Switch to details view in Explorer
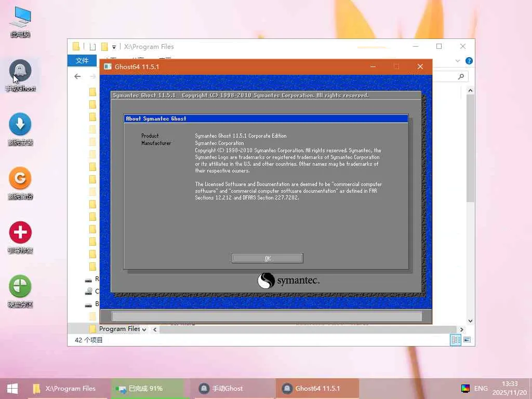 [456, 340]
